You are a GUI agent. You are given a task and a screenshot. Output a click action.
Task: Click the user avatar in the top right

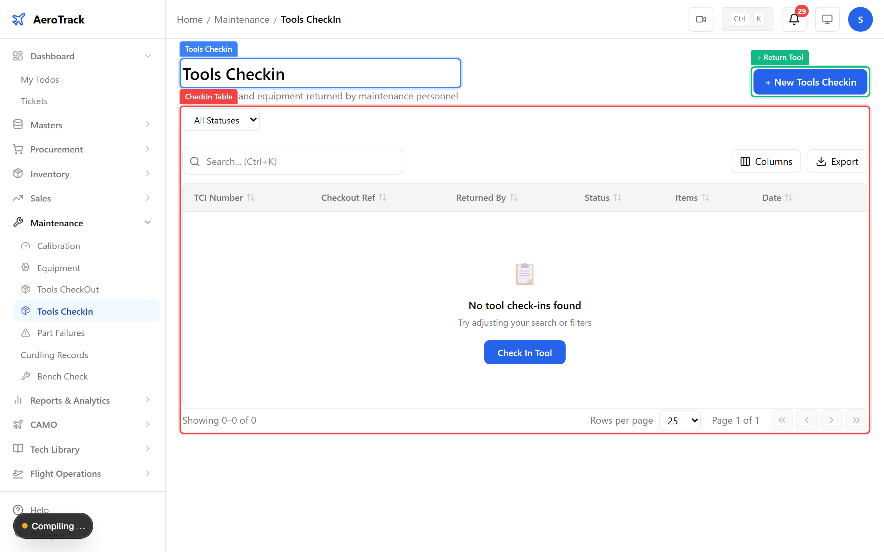(860, 19)
